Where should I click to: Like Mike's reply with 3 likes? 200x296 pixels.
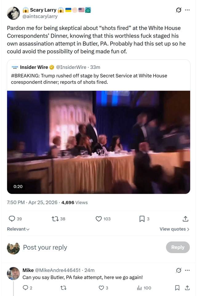click(x=101, y=288)
